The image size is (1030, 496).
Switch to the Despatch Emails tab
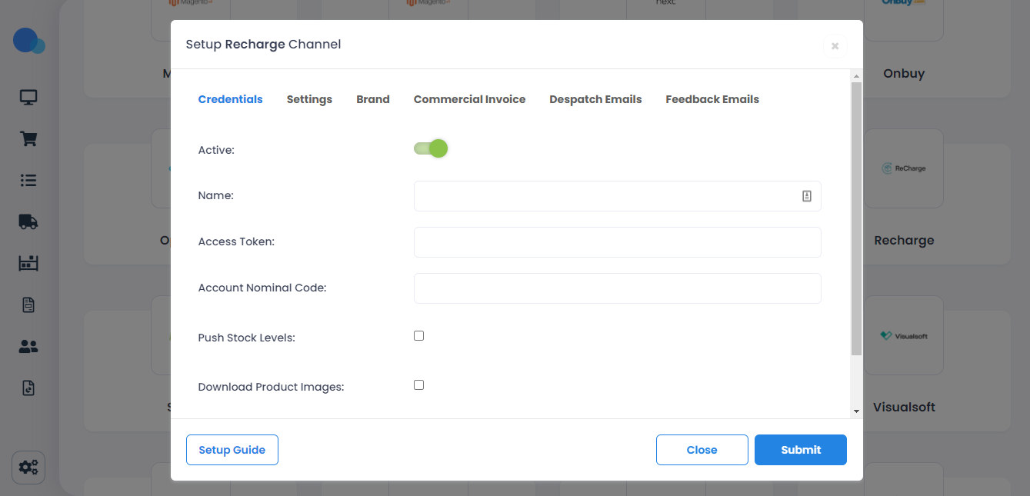(595, 99)
